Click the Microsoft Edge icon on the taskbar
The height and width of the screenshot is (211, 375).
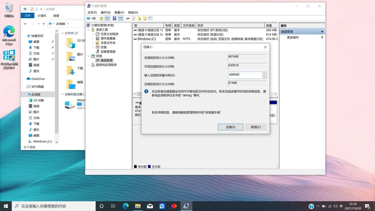tap(126, 206)
